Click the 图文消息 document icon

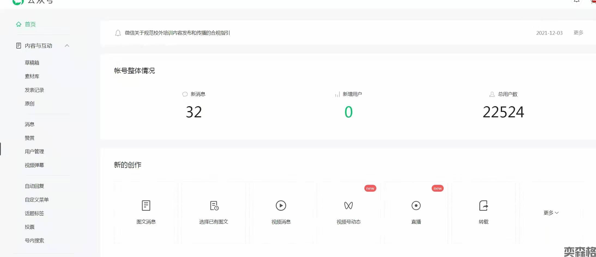(x=146, y=206)
